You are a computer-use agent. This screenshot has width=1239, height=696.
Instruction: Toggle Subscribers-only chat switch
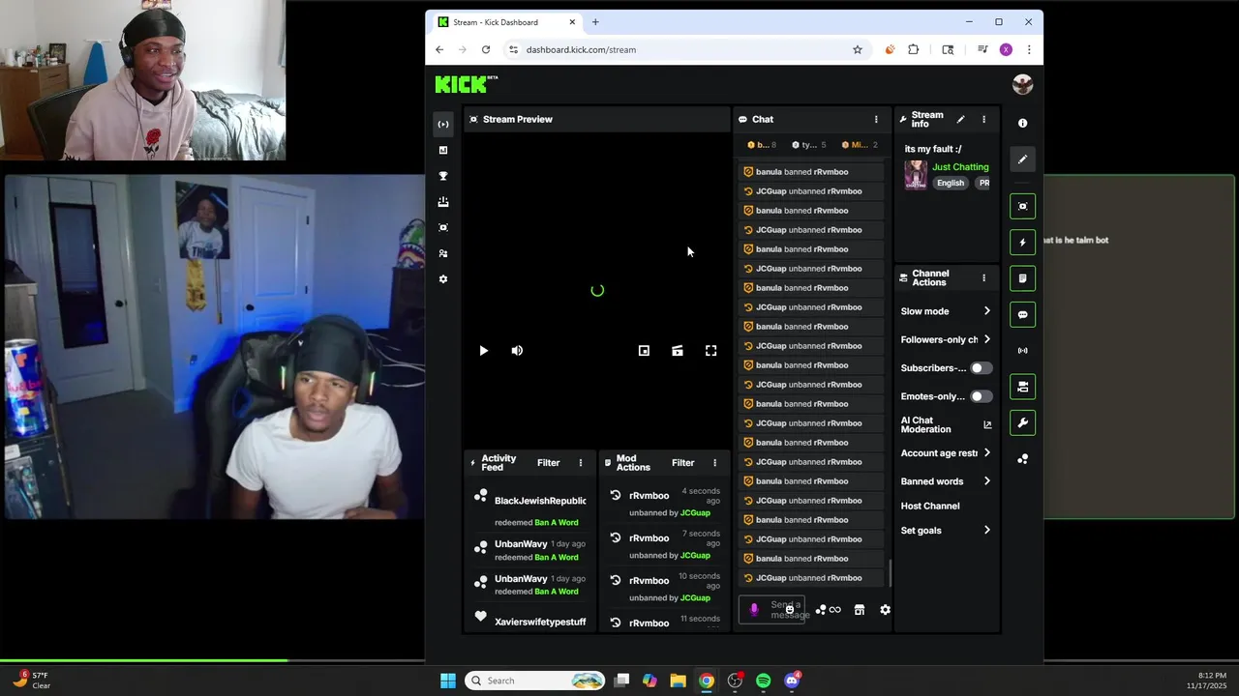coord(981,368)
